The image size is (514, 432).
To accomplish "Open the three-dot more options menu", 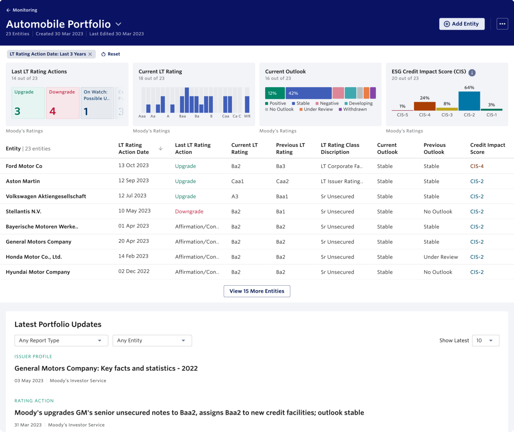I will [502, 24].
